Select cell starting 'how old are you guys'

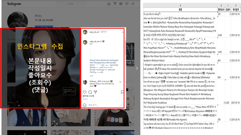coord(180,92)
